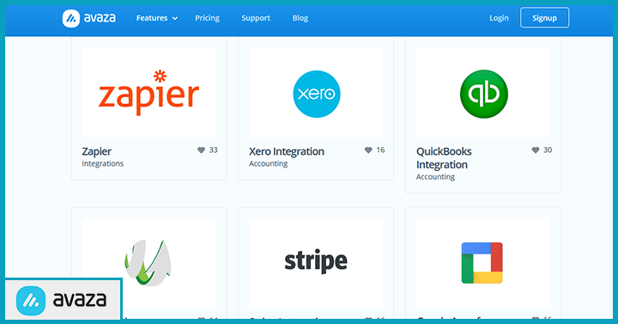This screenshot has width=618, height=324.
Task: Click the Login link
Action: [x=499, y=18]
